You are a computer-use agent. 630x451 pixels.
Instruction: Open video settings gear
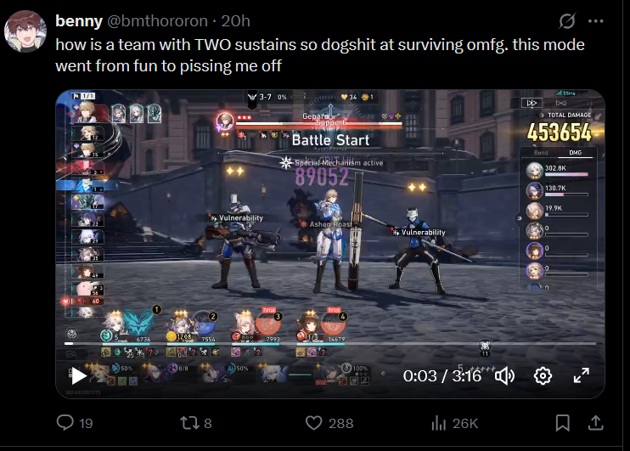click(543, 375)
